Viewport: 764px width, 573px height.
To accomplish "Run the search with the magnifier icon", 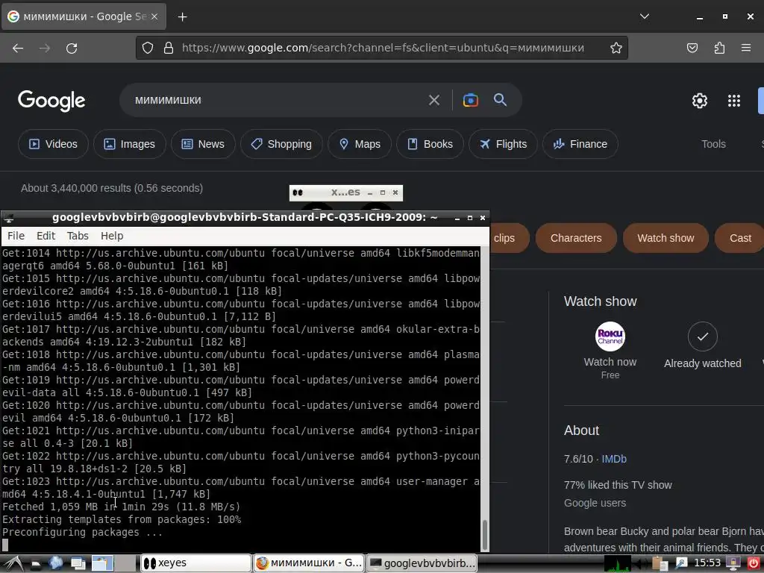I will pos(501,100).
